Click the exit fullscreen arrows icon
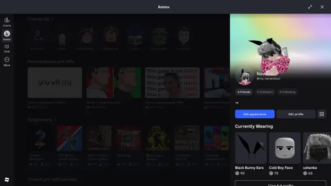 tap(310, 7)
